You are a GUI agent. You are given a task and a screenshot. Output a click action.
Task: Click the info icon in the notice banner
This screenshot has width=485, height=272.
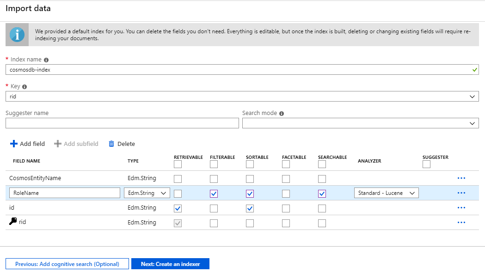(x=17, y=34)
